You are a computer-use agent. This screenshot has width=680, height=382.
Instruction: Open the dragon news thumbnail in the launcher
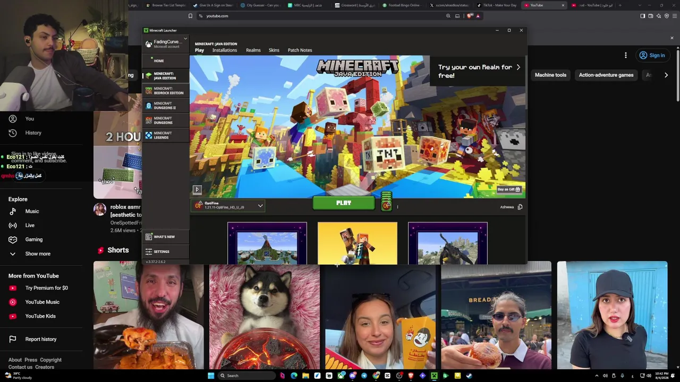(x=448, y=243)
